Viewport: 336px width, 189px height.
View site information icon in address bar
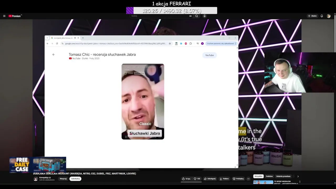pyautogui.click(x=62, y=44)
